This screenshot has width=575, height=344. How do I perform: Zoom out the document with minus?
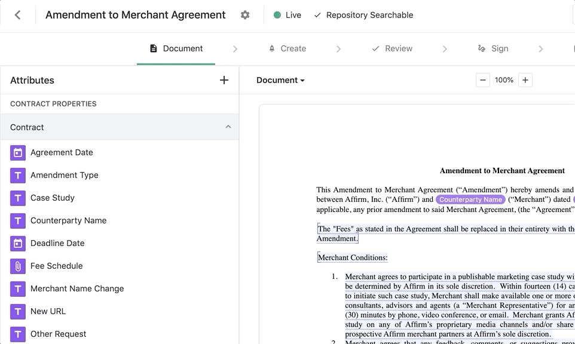(x=482, y=80)
